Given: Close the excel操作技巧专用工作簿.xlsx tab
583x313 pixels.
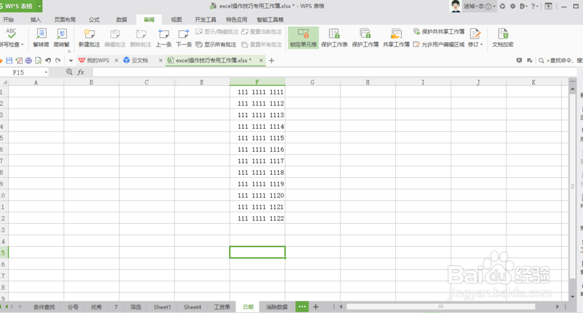Looking at the screenshot, I should pos(261,60).
